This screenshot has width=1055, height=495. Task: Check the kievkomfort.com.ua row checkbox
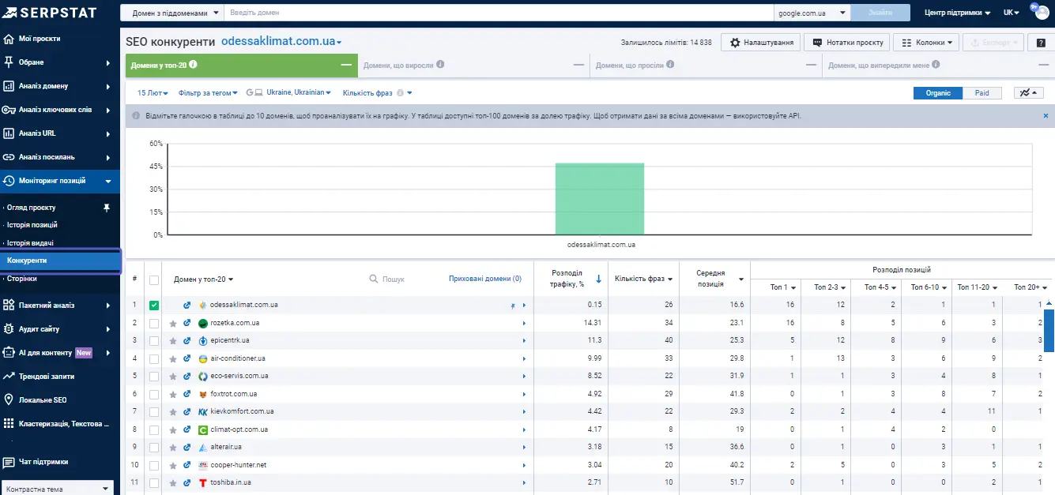(154, 411)
